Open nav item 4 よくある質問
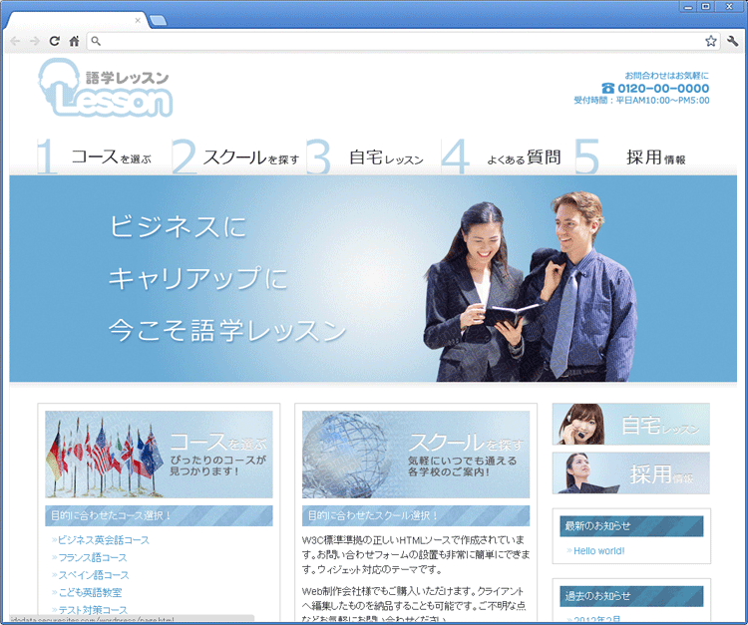Screen dimensions: 748x625 (x=508, y=156)
